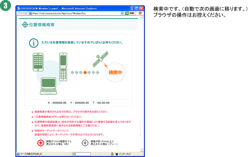The width and height of the screenshot is (249, 157).
Task: Click the red target mark icon
Action: 41,143
